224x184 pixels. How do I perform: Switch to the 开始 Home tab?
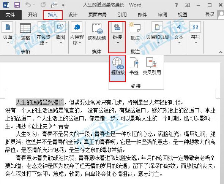point(33,15)
